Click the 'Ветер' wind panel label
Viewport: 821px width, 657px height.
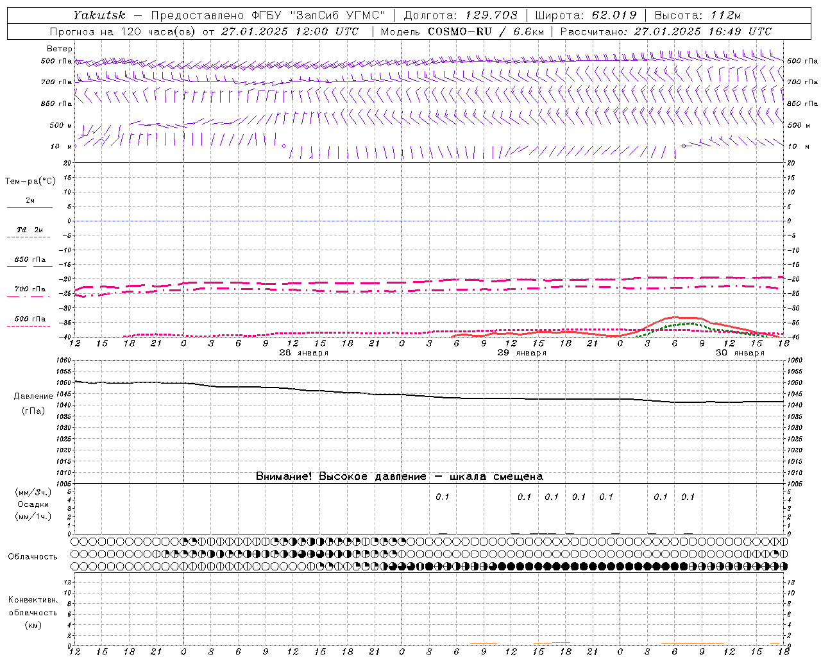click(x=60, y=49)
